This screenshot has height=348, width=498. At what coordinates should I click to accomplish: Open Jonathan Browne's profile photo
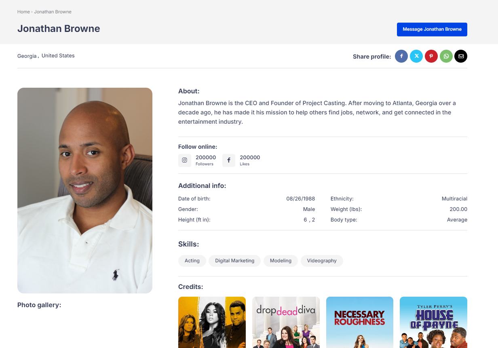tap(85, 190)
